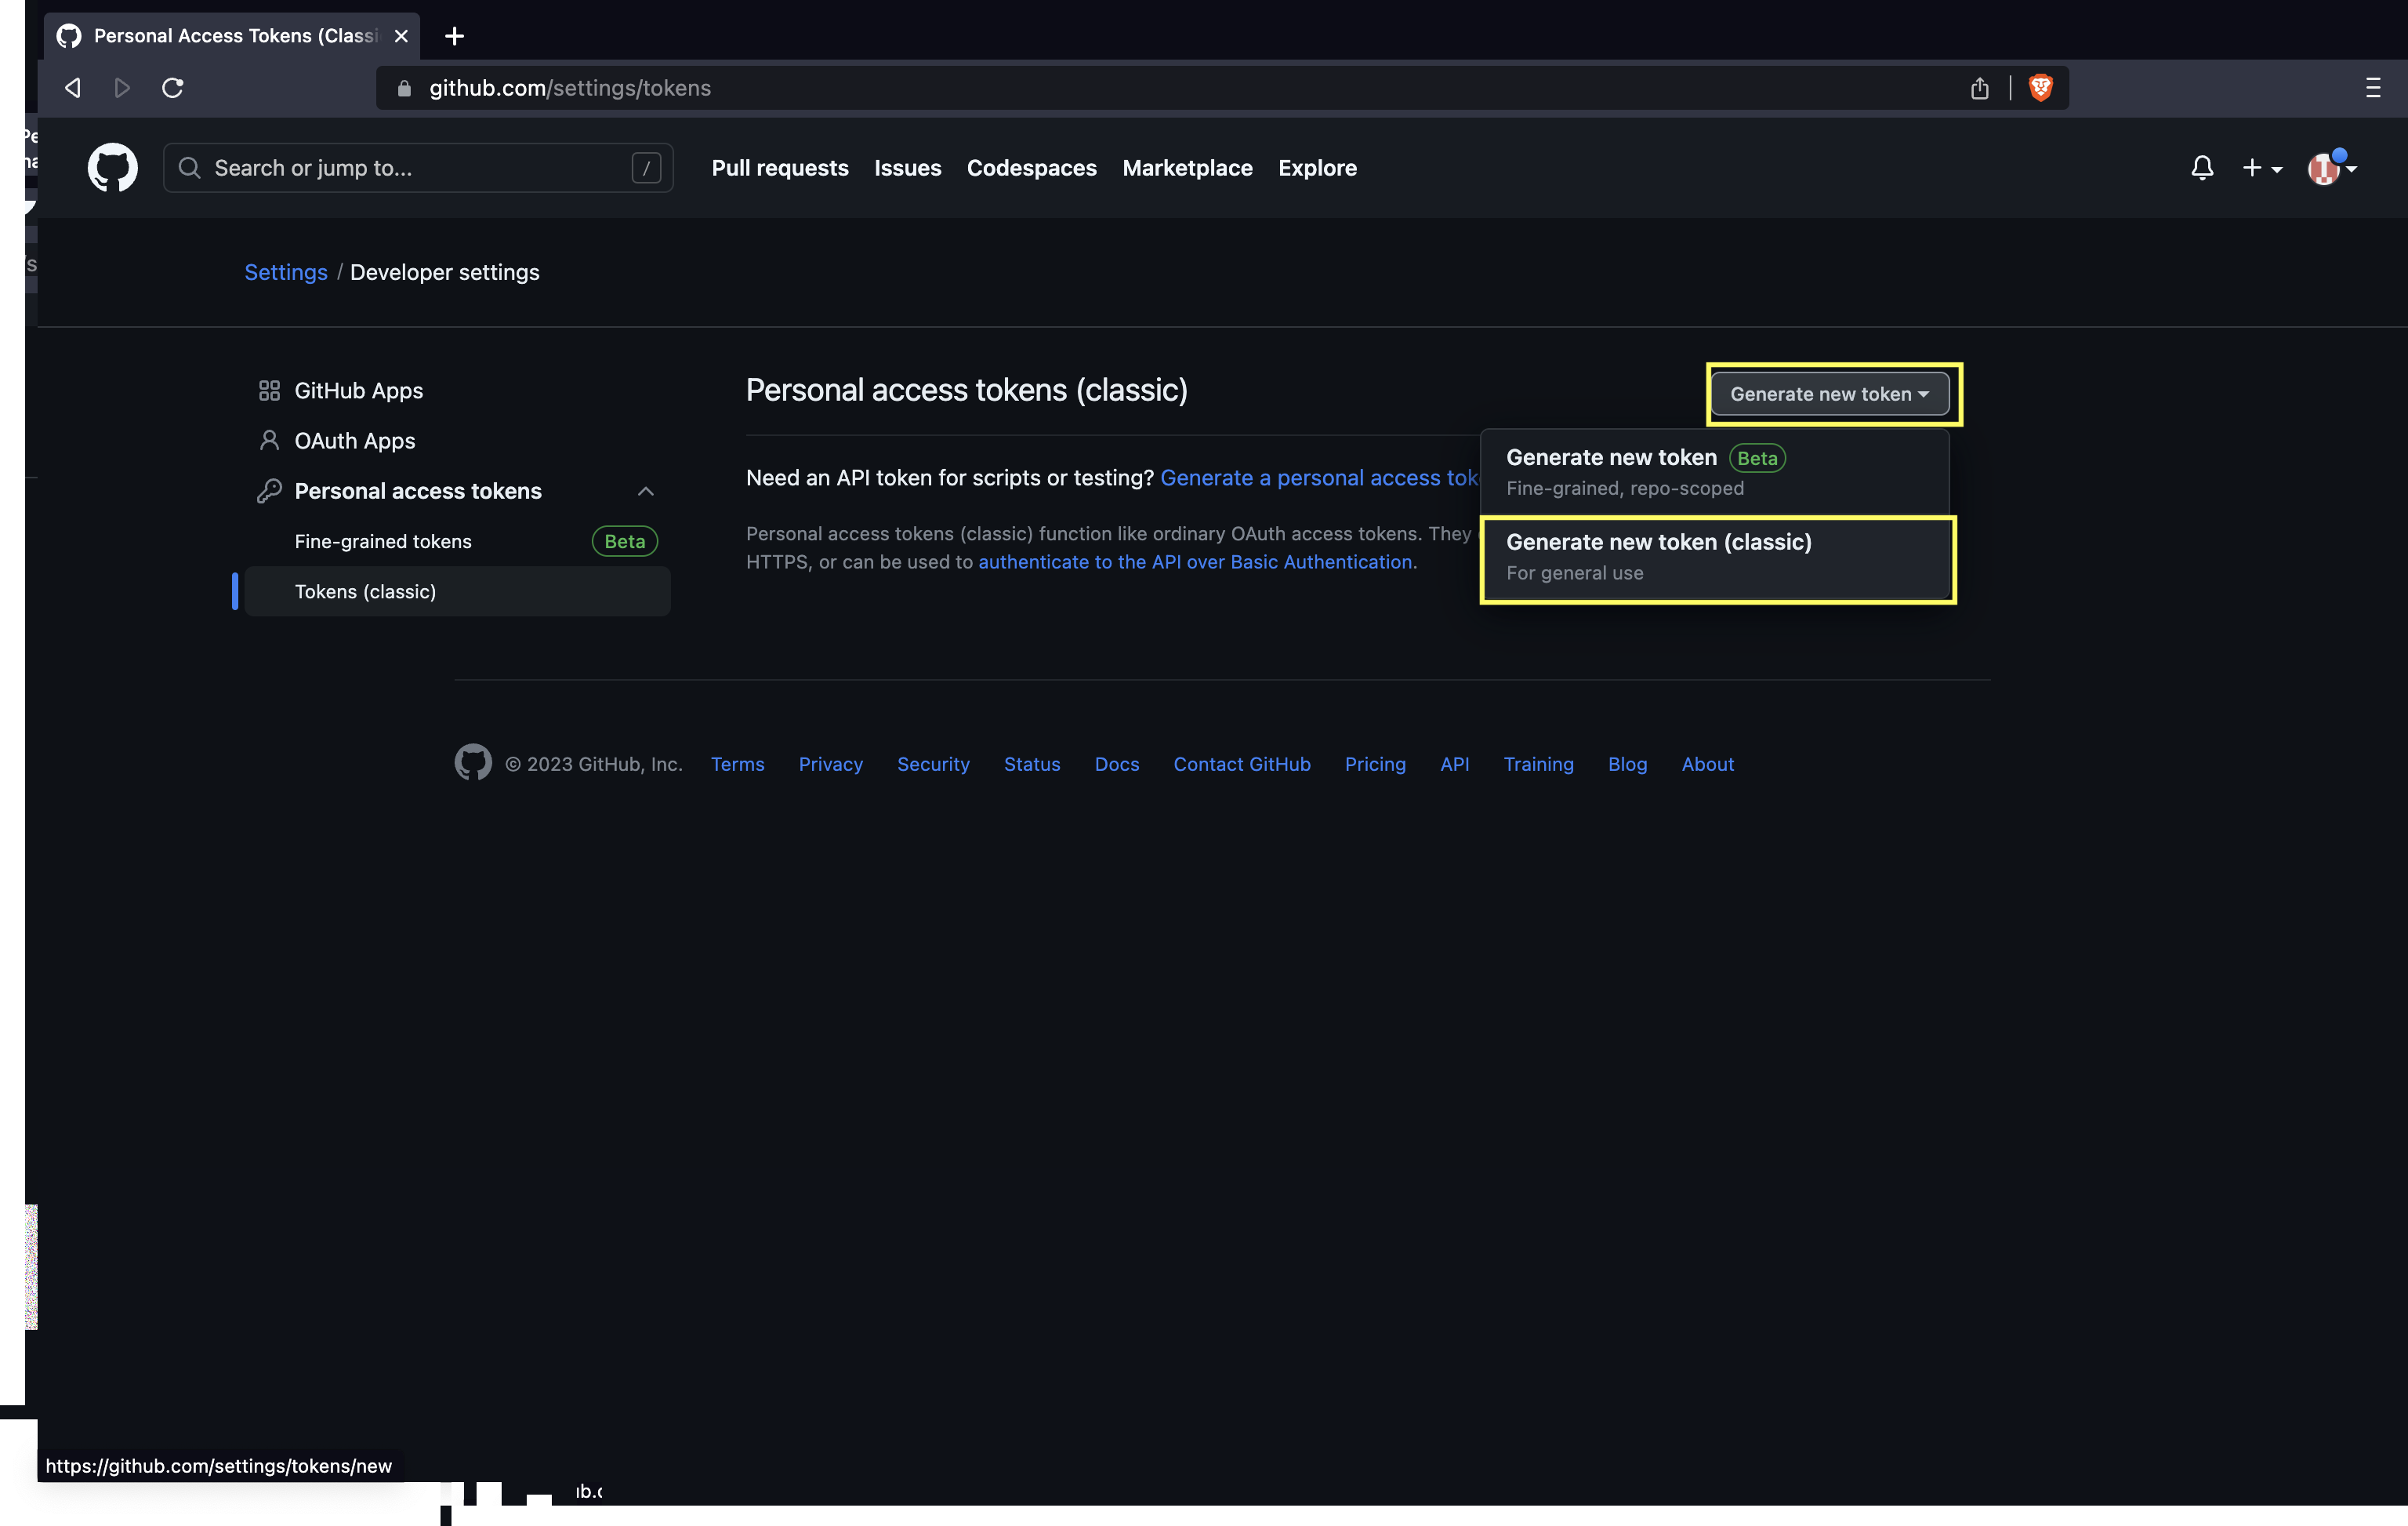The image size is (2408, 1526).
Task: Open Marketplace in the header
Action: [1187, 168]
